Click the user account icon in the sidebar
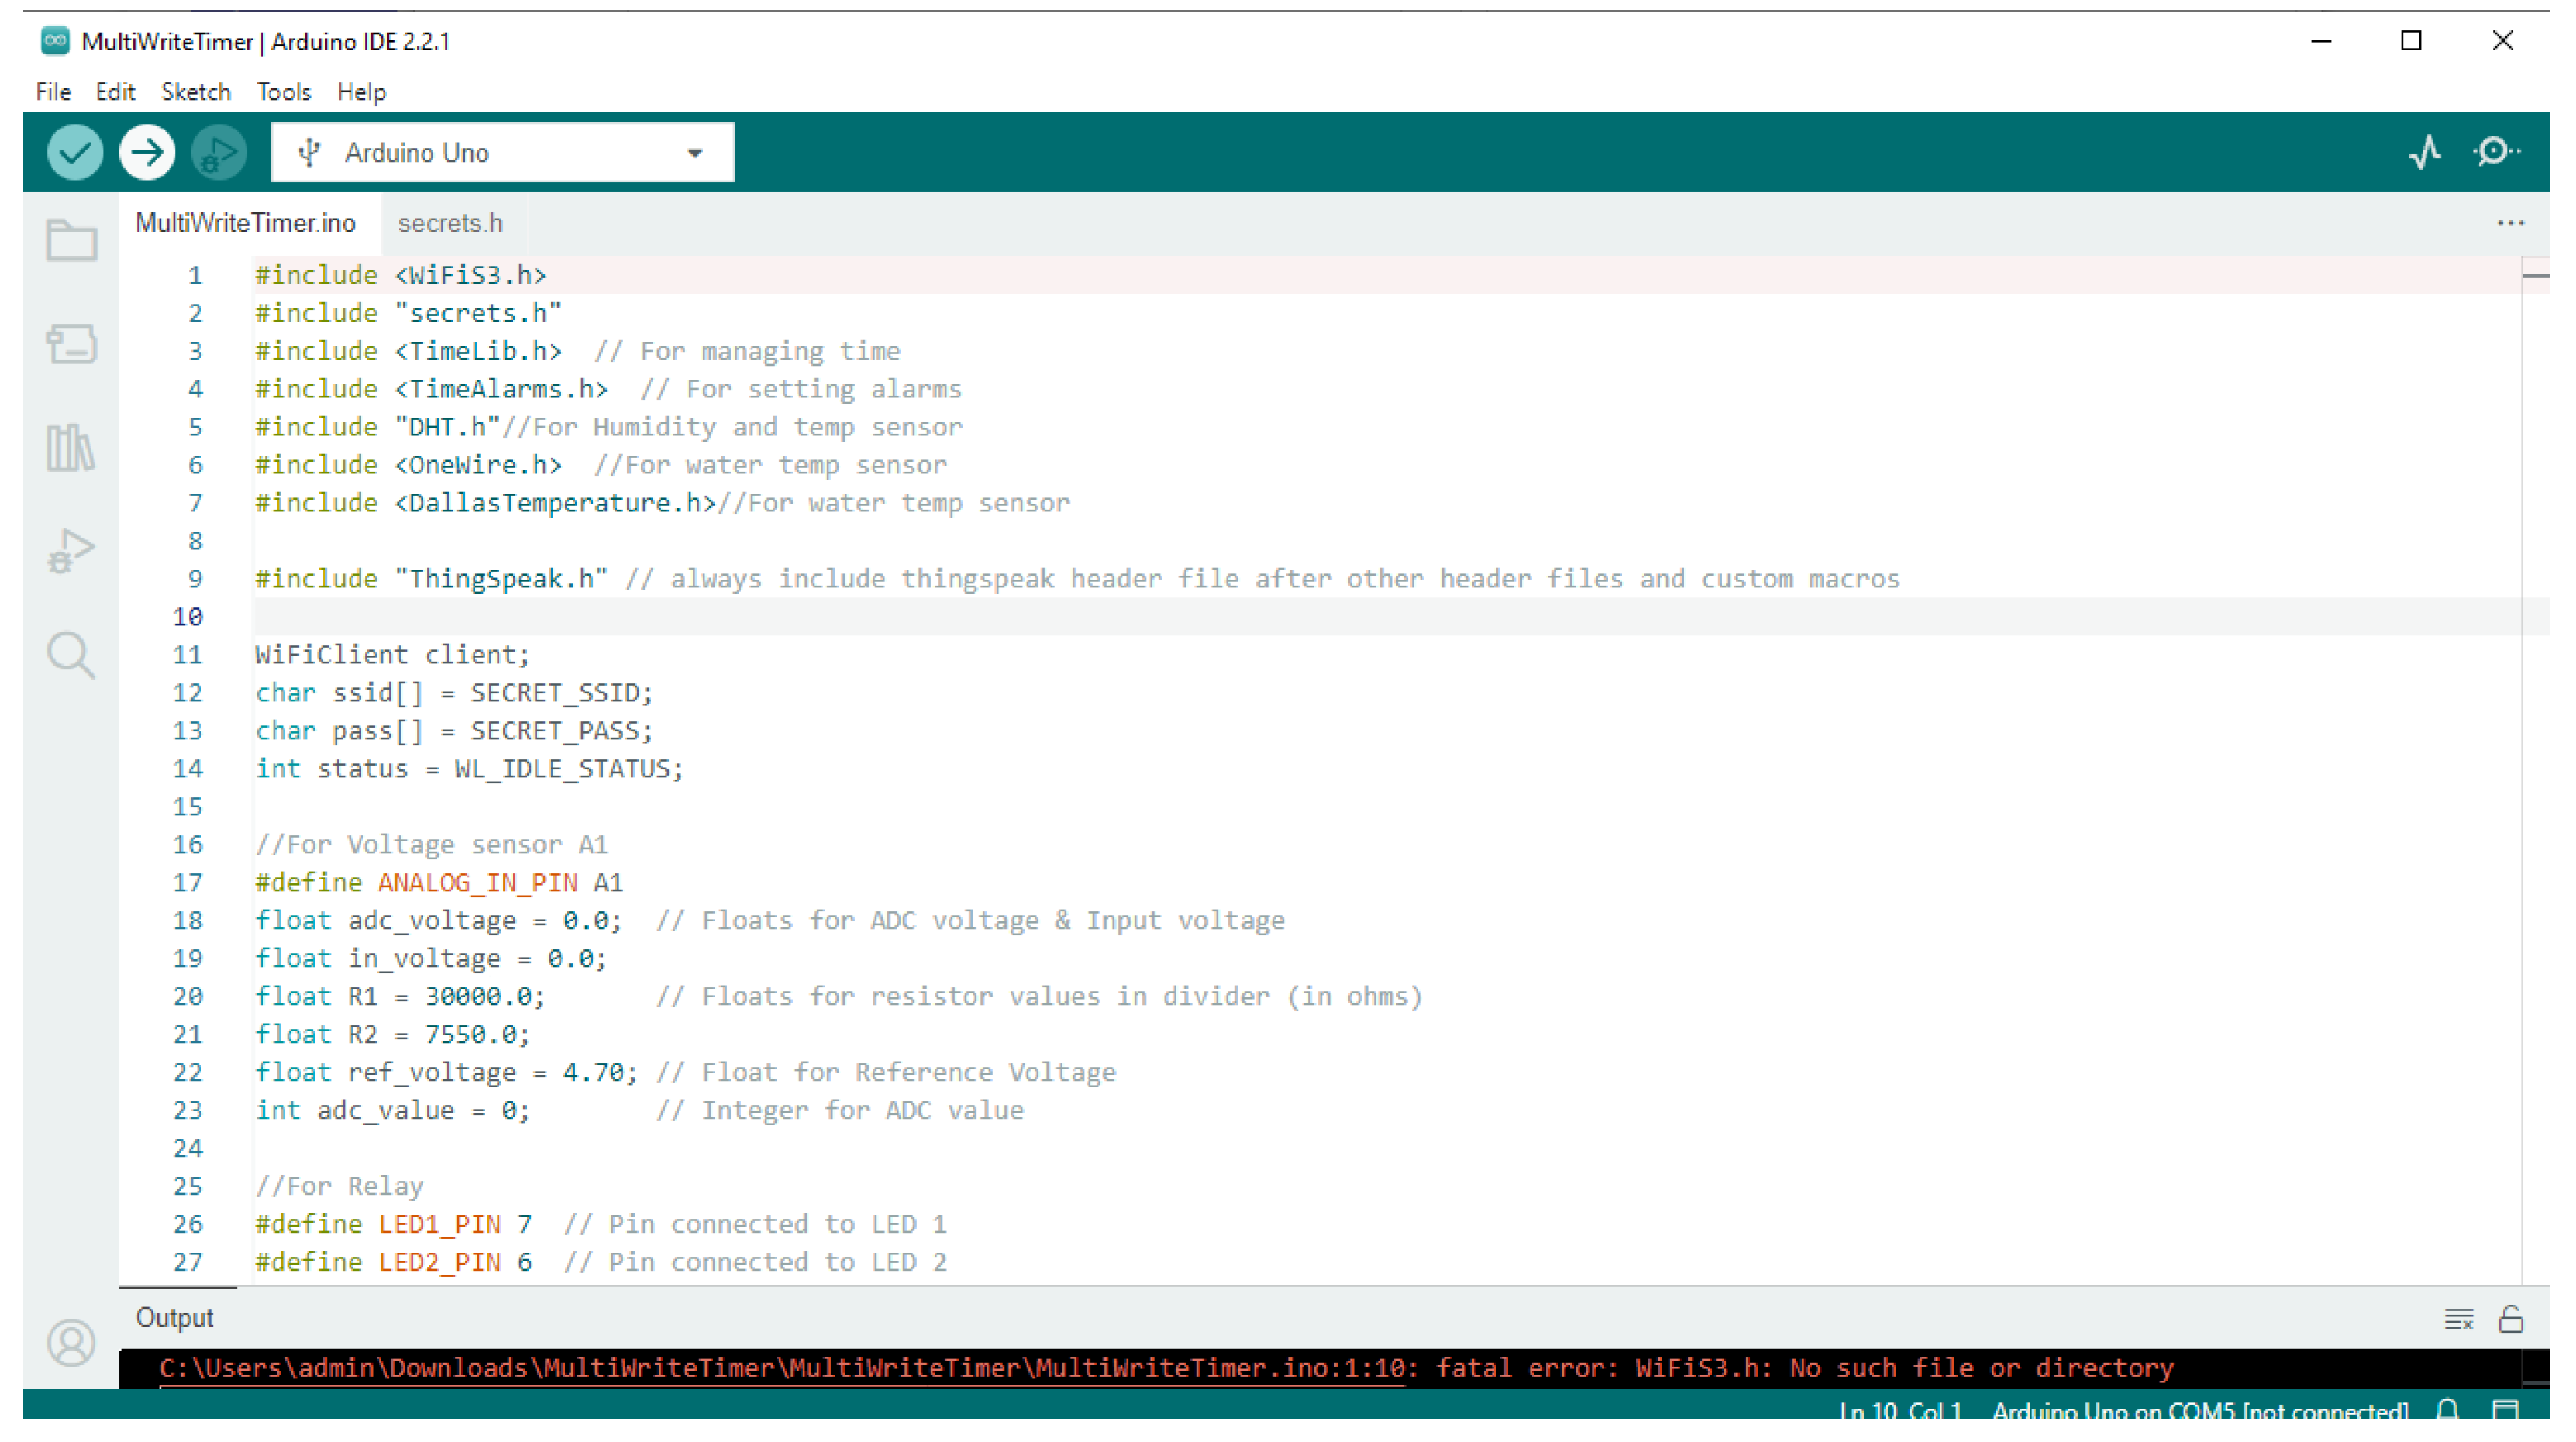Viewport: 2576px width, 1442px height. point(71,1342)
